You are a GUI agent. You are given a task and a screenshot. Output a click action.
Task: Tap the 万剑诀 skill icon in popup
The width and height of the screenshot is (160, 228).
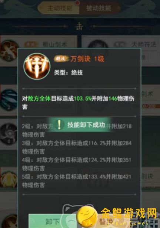click(x=37, y=66)
